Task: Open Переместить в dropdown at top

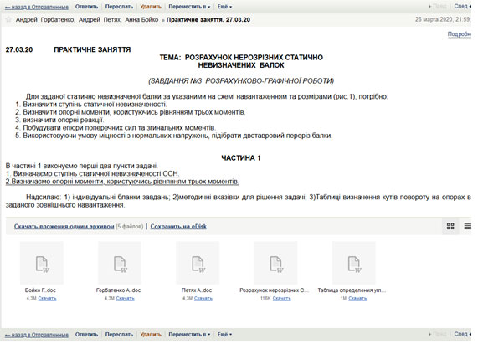Action: [189, 7]
